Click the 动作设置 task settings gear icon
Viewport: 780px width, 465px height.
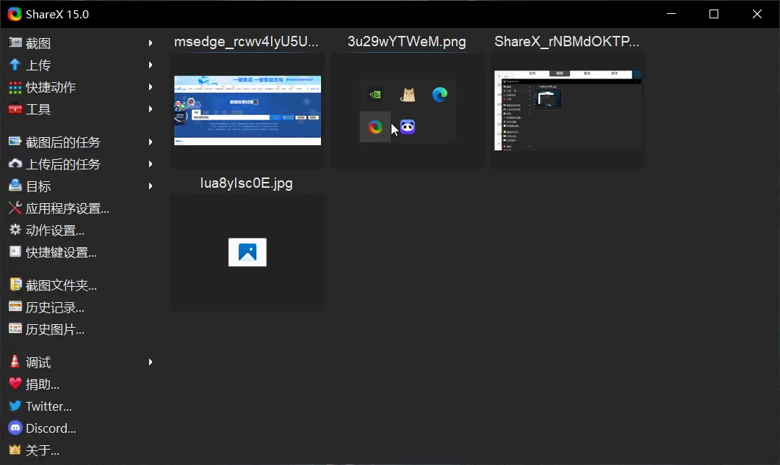15,230
